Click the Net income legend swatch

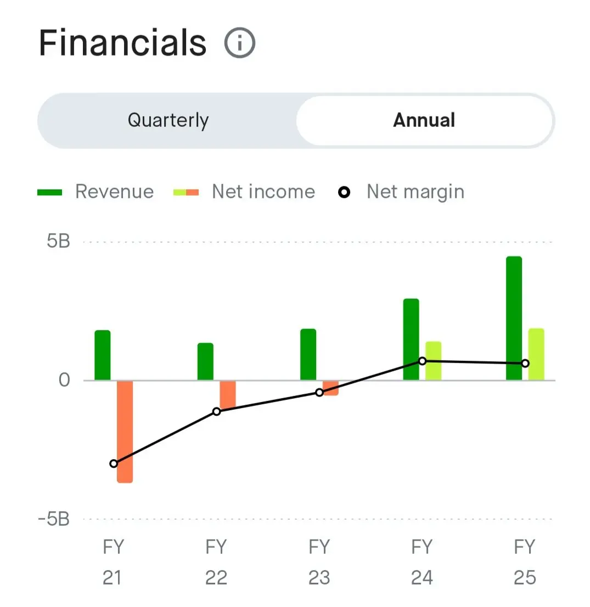pyautogui.click(x=186, y=192)
